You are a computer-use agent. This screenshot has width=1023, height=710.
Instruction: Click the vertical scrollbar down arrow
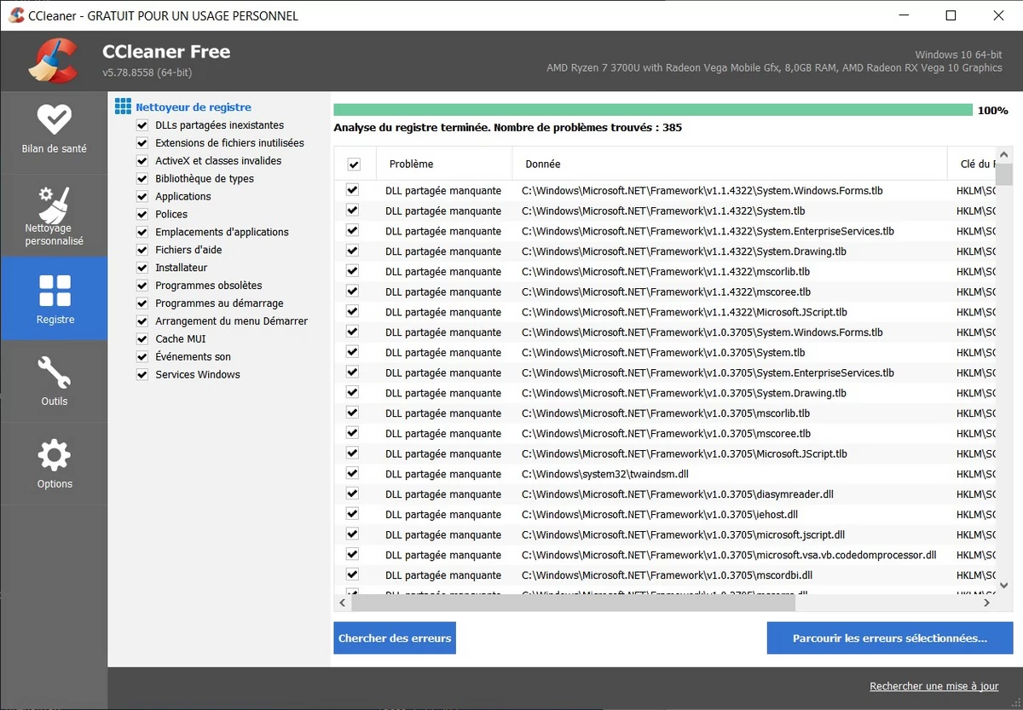pos(1003,586)
